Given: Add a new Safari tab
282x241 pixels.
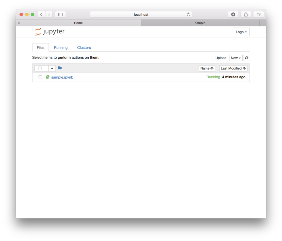Looking at the screenshot, I should (x=263, y=23).
